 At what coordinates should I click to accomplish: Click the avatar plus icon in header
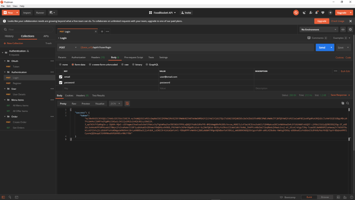[x=330, y=13]
